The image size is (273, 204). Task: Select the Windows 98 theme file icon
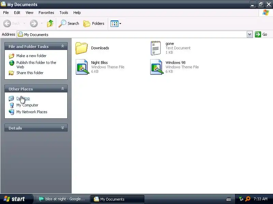(157, 67)
